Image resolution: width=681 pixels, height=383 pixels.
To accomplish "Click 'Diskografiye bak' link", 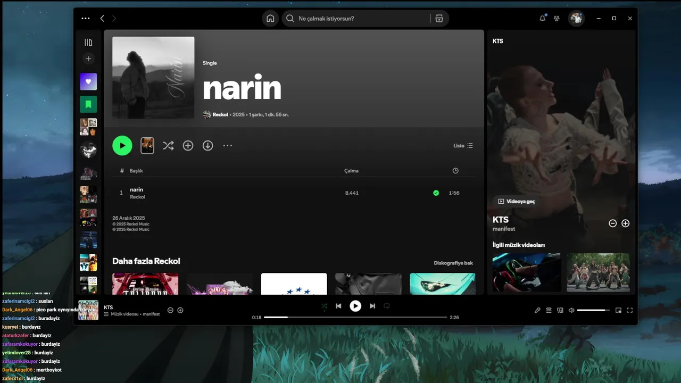I will pyautogui.click(x=453, y=263).
